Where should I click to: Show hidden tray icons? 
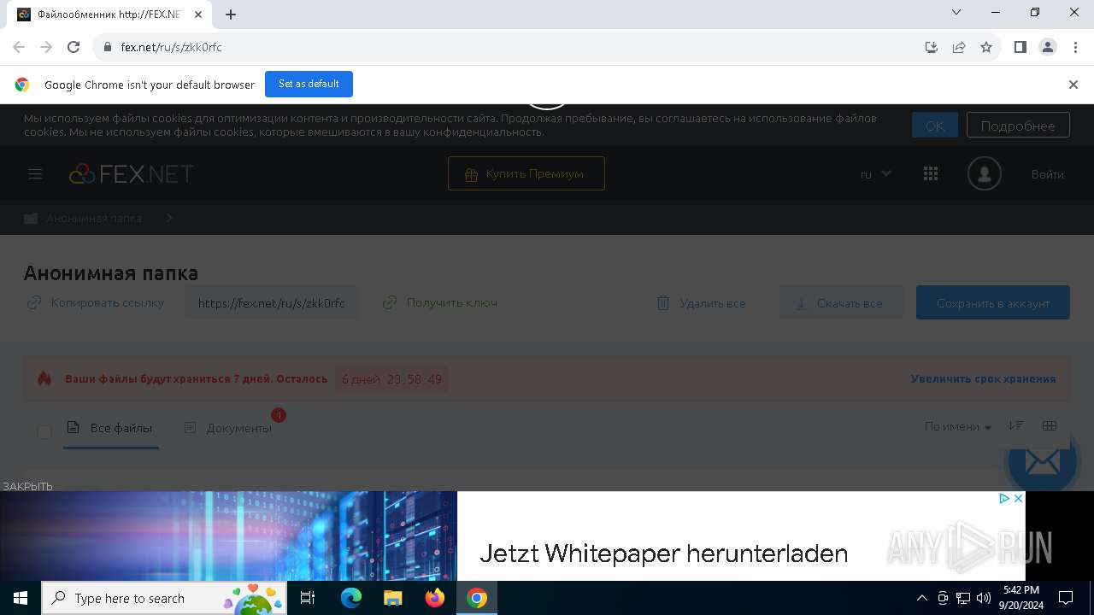click(921, 598)
